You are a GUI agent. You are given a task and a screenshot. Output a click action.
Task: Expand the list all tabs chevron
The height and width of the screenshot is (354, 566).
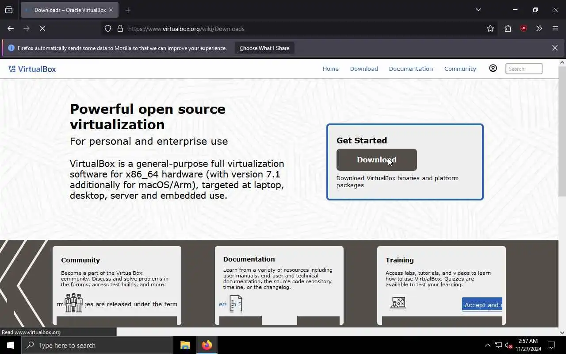[478, 10]
